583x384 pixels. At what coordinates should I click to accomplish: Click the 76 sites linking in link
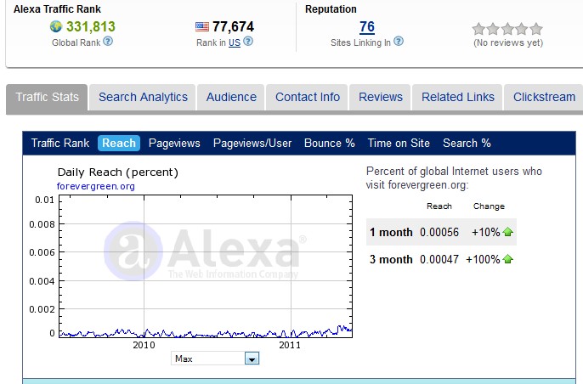(x=367, y=27)
